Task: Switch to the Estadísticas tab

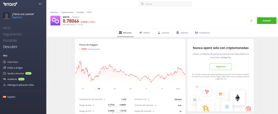Action: click(203, 33)
